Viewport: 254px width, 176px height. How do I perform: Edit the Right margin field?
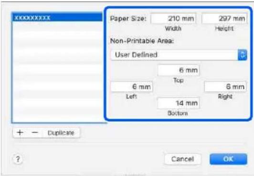[x=225, y=87]
